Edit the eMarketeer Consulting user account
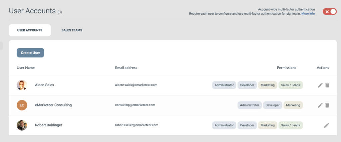This screenshot has width=341, height=142. (x=320, y=105)
